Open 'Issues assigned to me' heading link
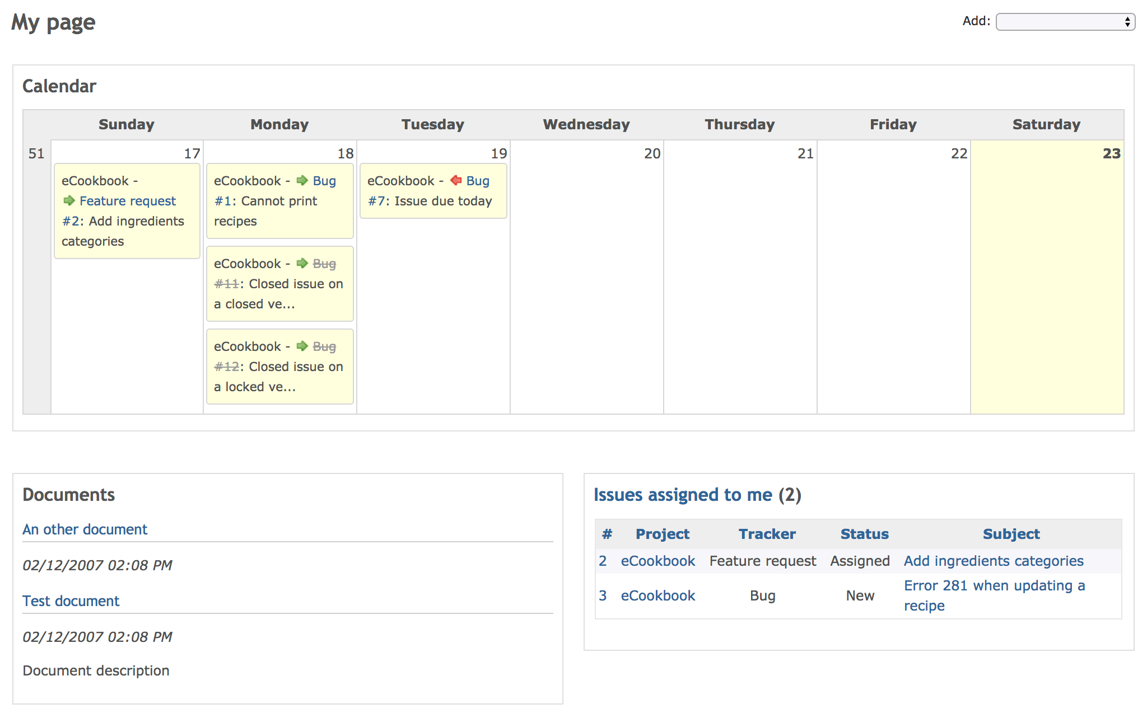This screenshot has height=718, width=1147. tap(683, 495)
